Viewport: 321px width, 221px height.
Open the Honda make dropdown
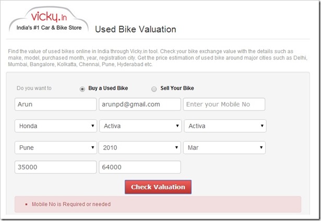click(x=56, y=126)
